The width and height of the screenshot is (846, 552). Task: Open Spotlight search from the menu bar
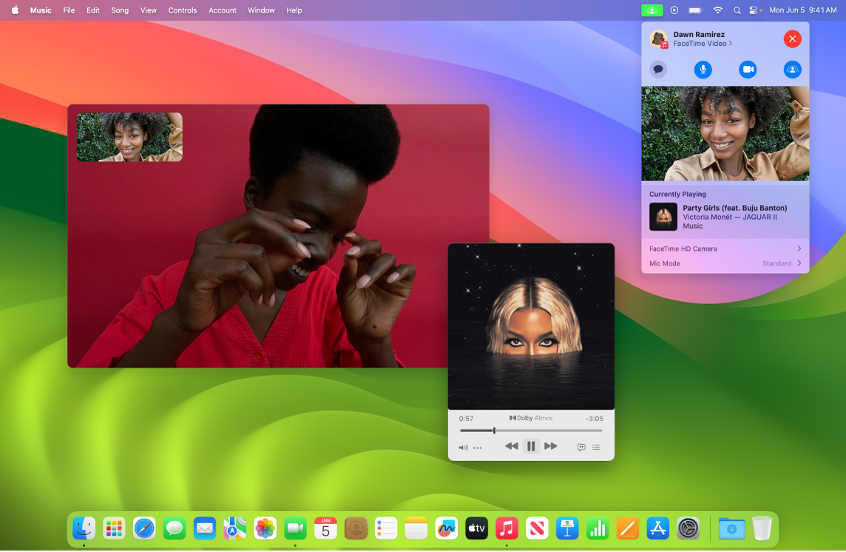737,10
